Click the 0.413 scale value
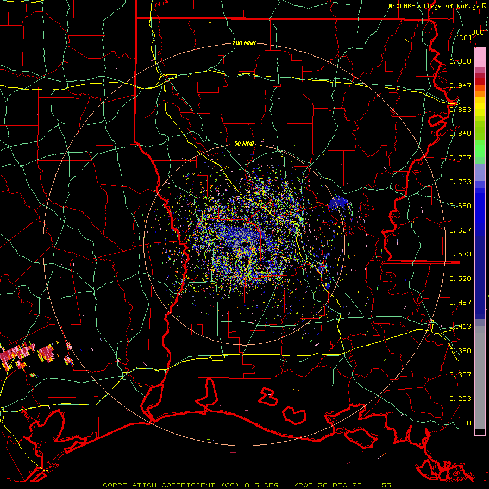Viewport: 489px width, 489px height. point(460,327)
